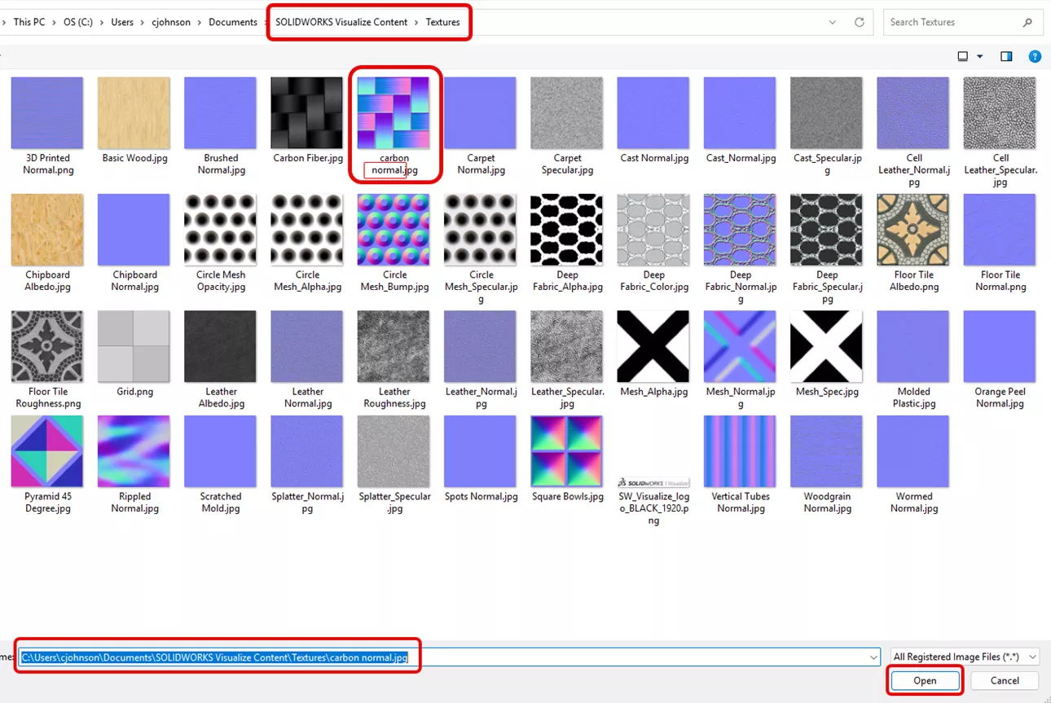Click the change view layout icon

[x=963, y=56]
